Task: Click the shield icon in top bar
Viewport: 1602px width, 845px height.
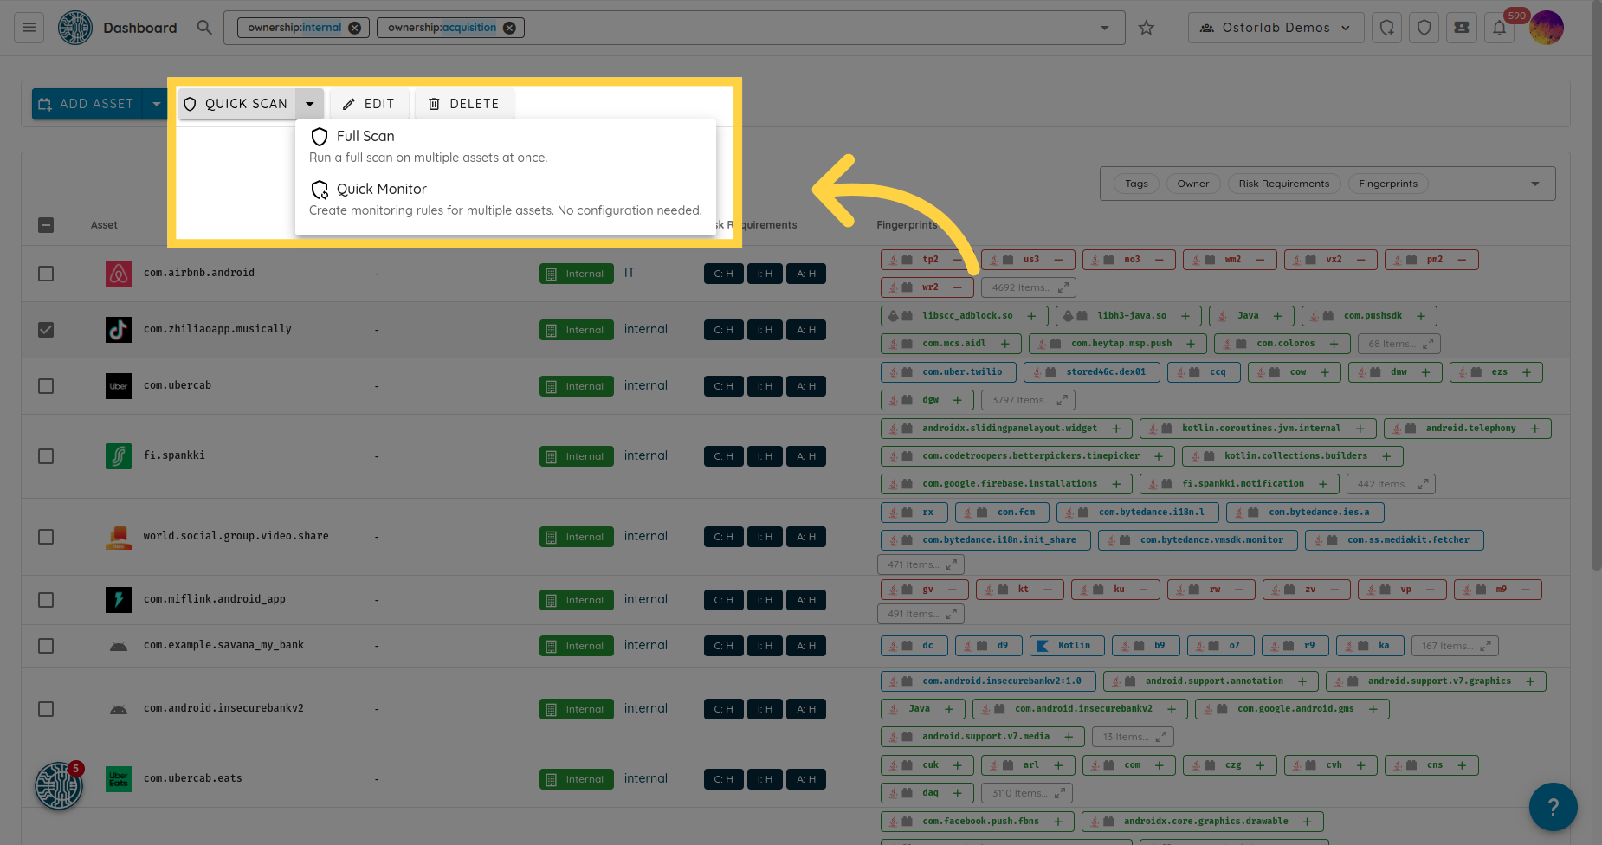Action: click(x=1424, y=28)
